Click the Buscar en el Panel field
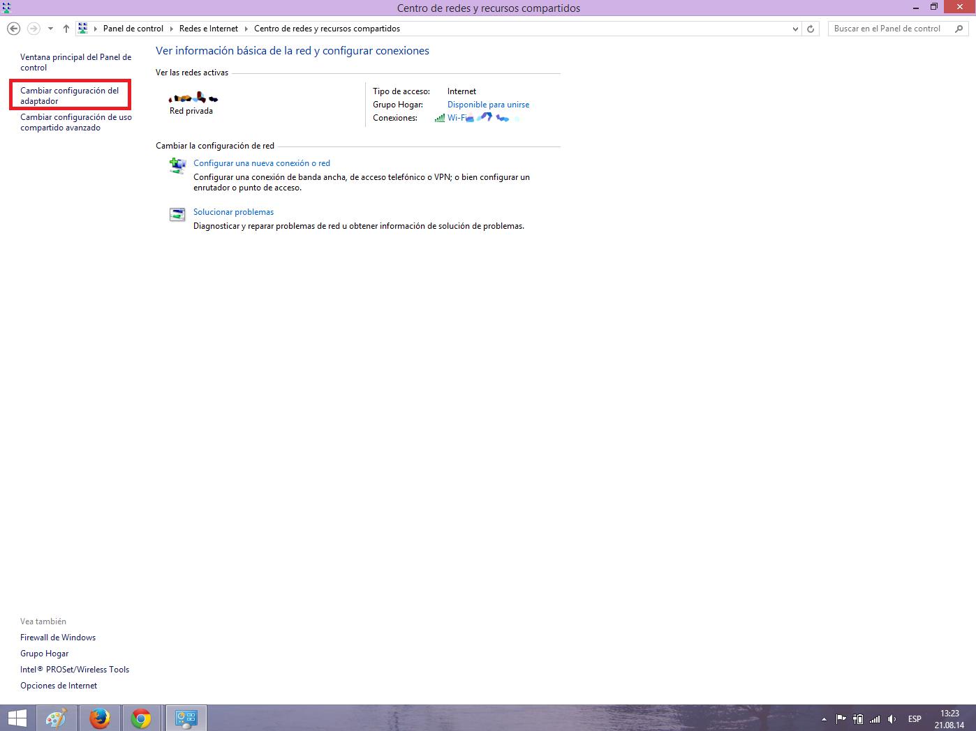 [x=887, y=29]
